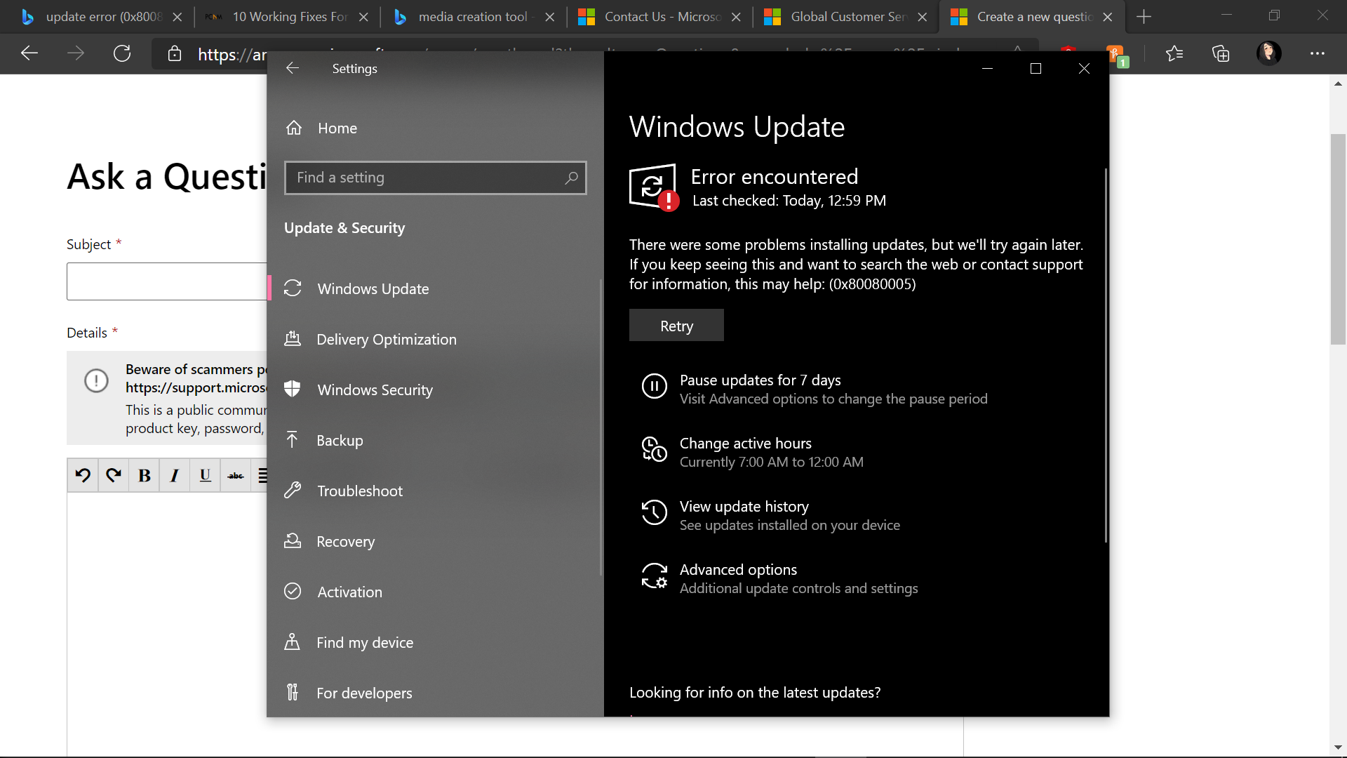Open browser Favorites icon
This screenshot has width=1347, height=758.
coord(1174,53)
